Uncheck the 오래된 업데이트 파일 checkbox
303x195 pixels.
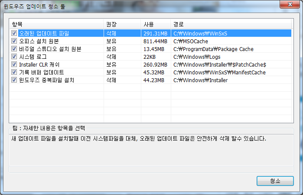coord(14,33)
